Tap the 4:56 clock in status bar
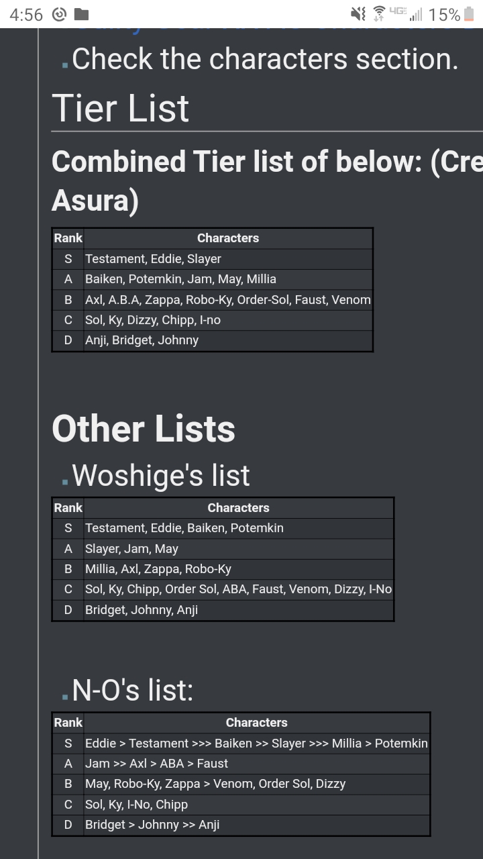 (x=27, y=14)
